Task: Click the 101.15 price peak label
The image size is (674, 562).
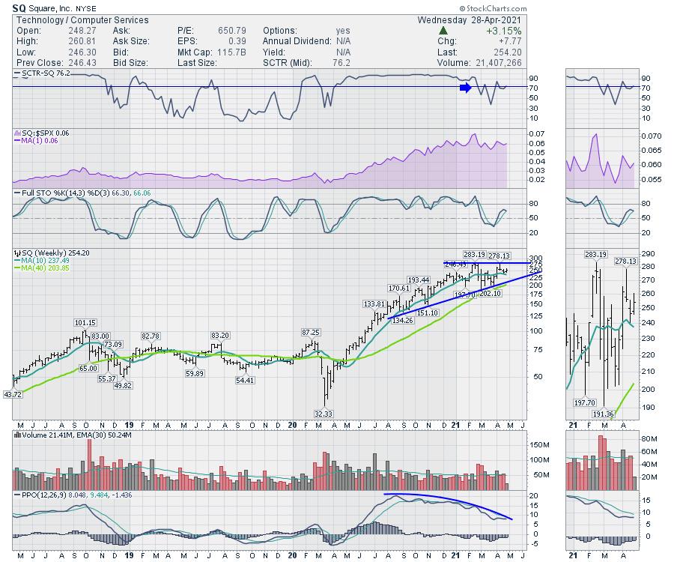Action: (x=85, y=322)
